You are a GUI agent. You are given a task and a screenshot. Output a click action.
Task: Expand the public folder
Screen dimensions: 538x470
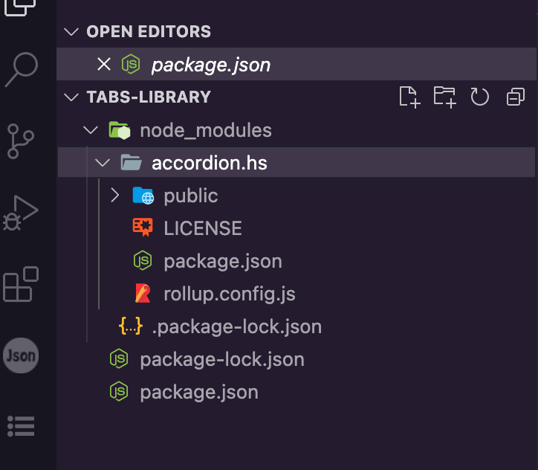point(114,196)
